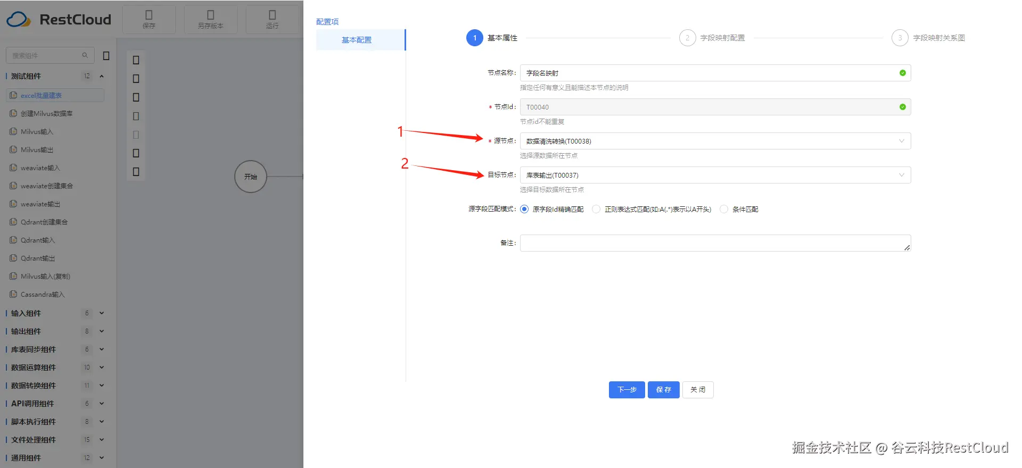Viewport: 1022px width, 468px height.
Task: Click the 下一步 button
Action: [x=627, y=390]
